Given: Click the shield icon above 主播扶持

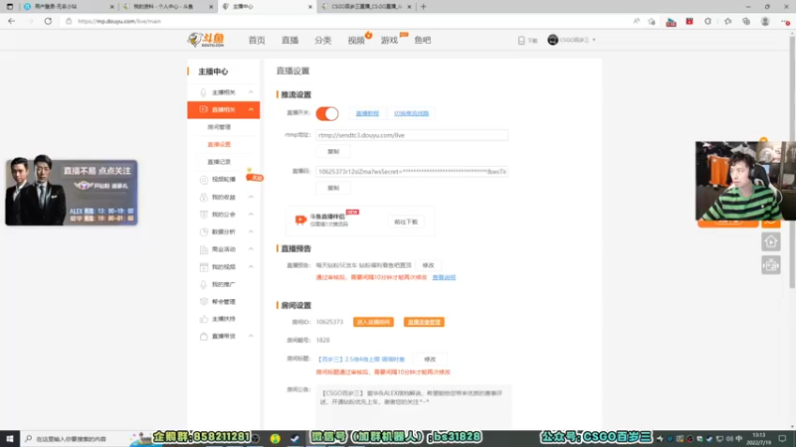Looking at the screenshot, I should (204, 302).
